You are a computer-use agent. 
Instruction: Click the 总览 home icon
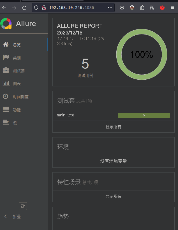click(x=6, y=44)
